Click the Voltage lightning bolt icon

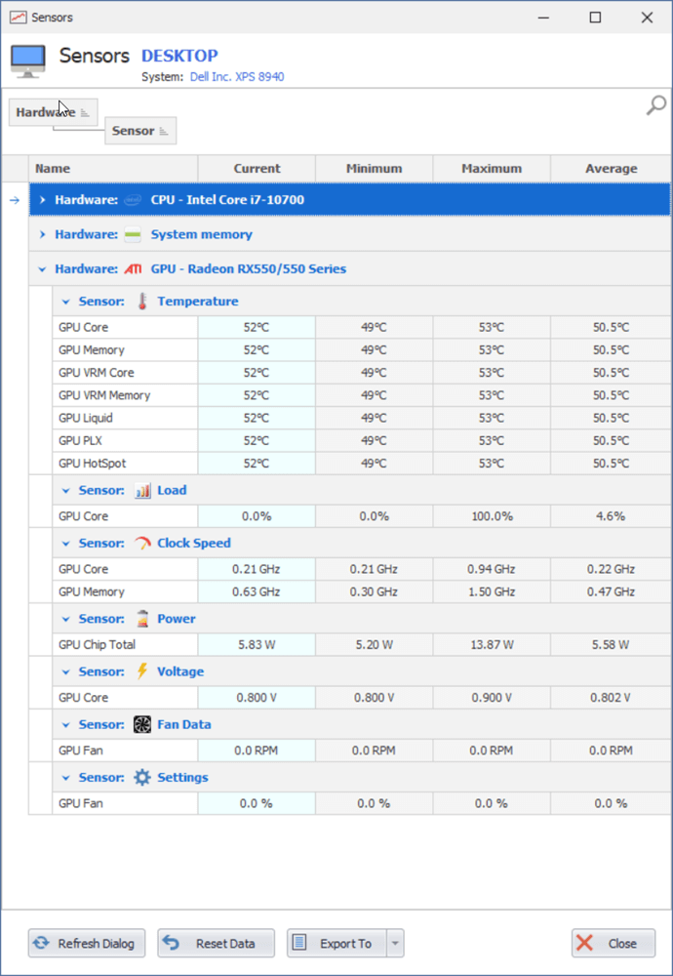(142, 671)
